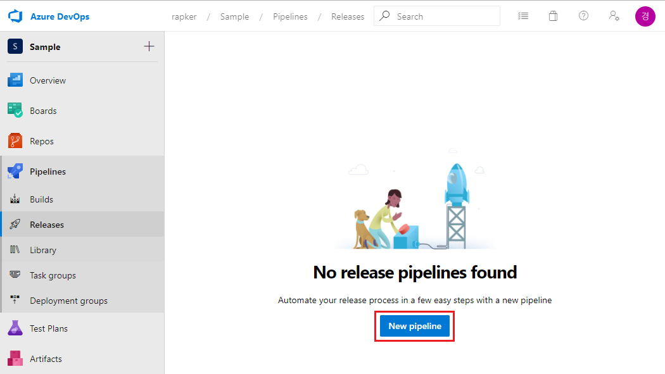This screenshot has height=374, width=665.
Task: Click the Task groups icon
Action: click(x=15, y=275)
